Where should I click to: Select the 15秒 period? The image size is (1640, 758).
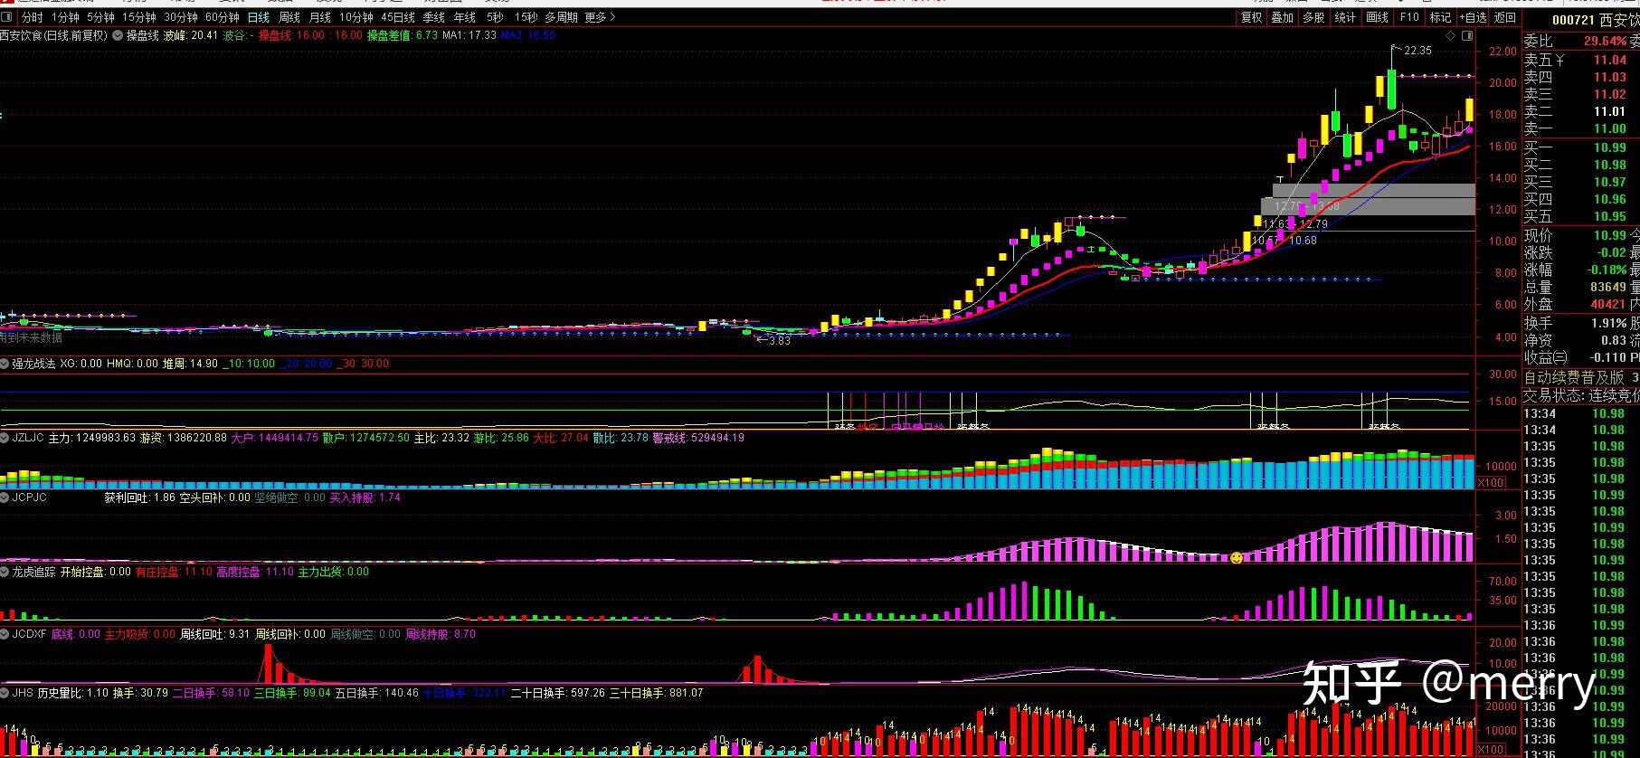(526, 18)
